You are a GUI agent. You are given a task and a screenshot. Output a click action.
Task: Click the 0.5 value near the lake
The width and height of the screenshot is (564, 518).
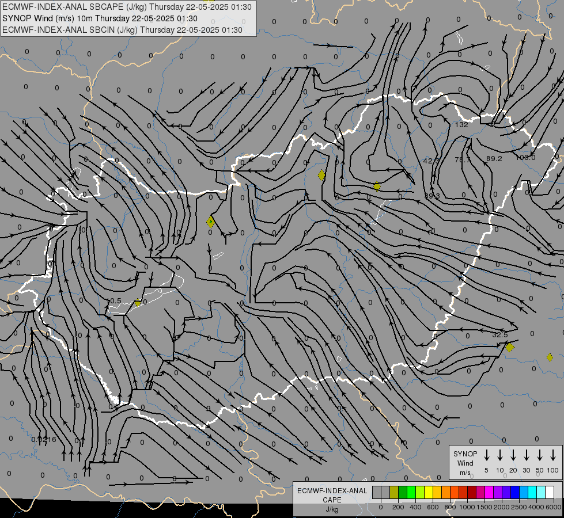[115, 301]
